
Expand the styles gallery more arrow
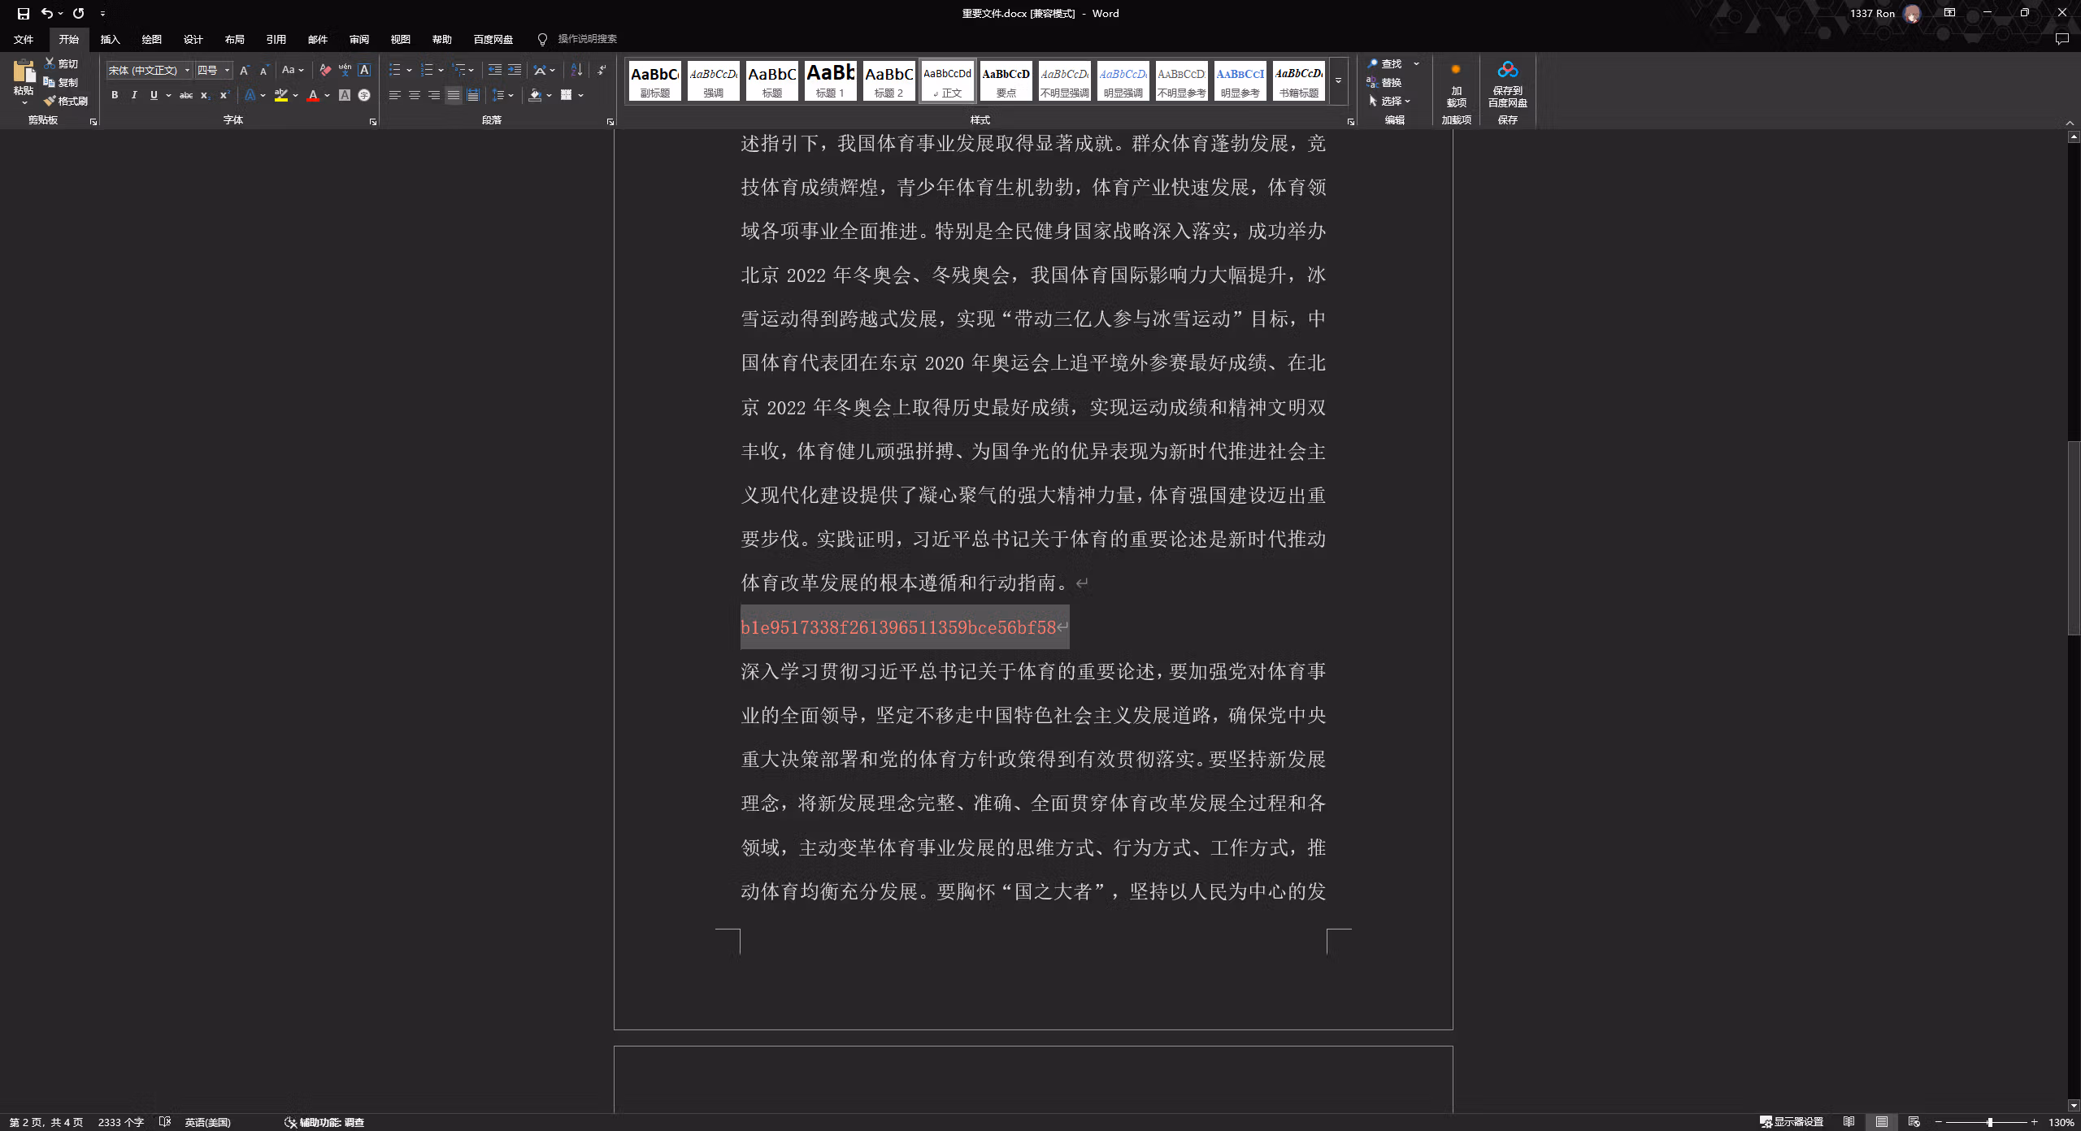click(x=1338, y=80)
